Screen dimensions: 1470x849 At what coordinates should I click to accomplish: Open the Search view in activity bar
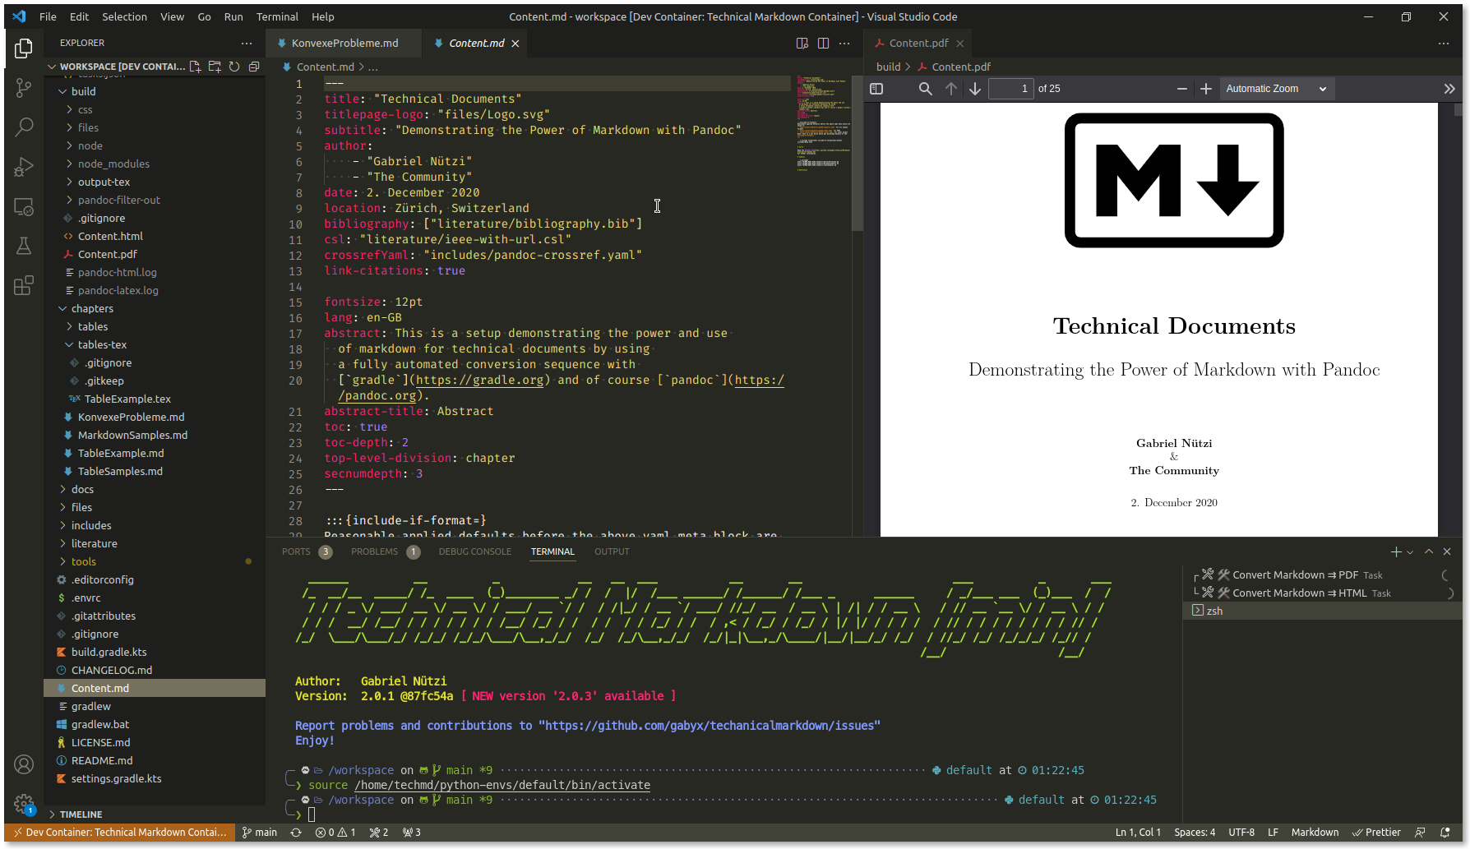click(24, 127)
